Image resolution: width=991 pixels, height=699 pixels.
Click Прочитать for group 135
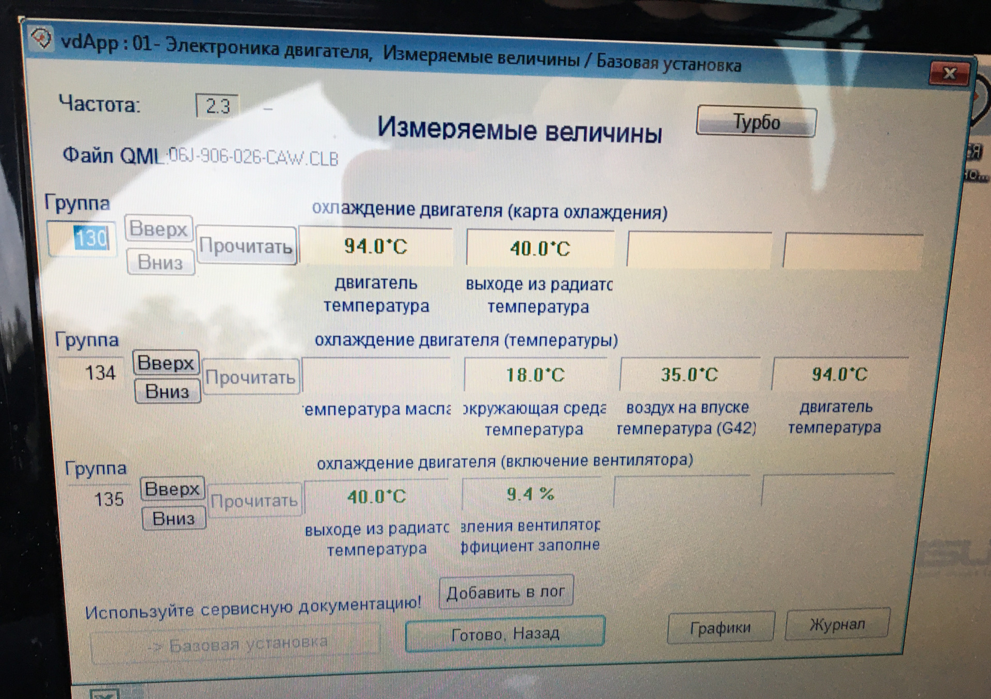[x=255, y=500]
